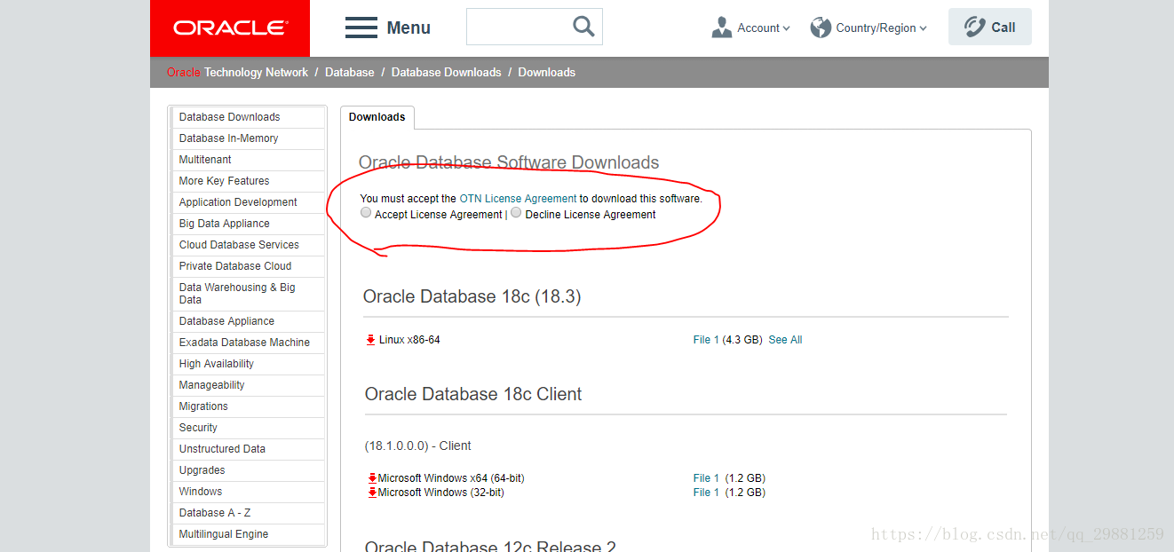Open Manageability sidebar item
The width and height of the screenshot is (1174, 552).
[248, 385]
